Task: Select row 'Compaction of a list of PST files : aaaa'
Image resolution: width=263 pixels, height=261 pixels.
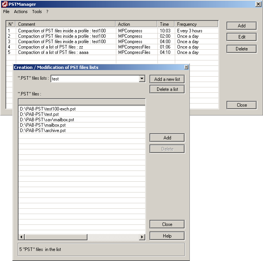Action: pos(112,52)
